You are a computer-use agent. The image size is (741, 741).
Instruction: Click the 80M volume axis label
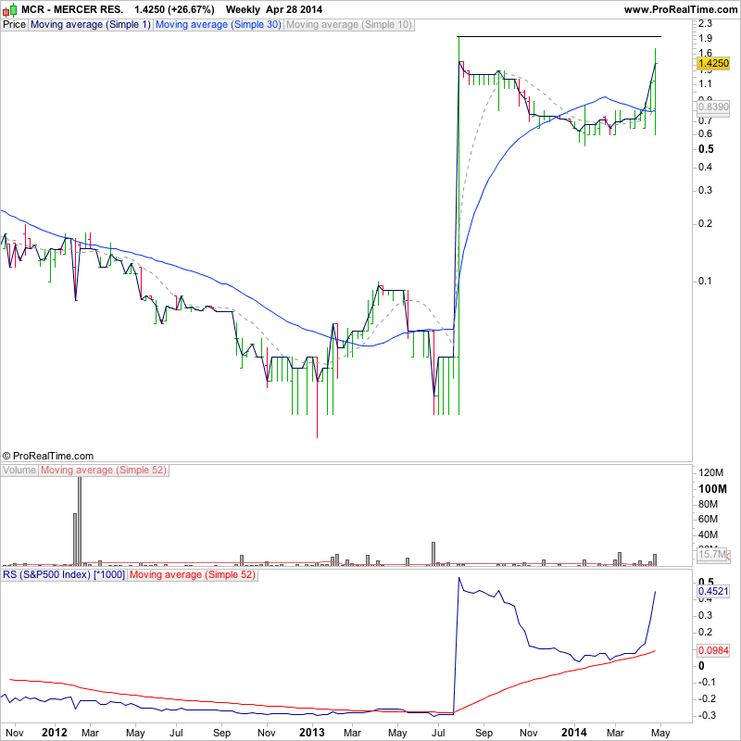point(708,504)
